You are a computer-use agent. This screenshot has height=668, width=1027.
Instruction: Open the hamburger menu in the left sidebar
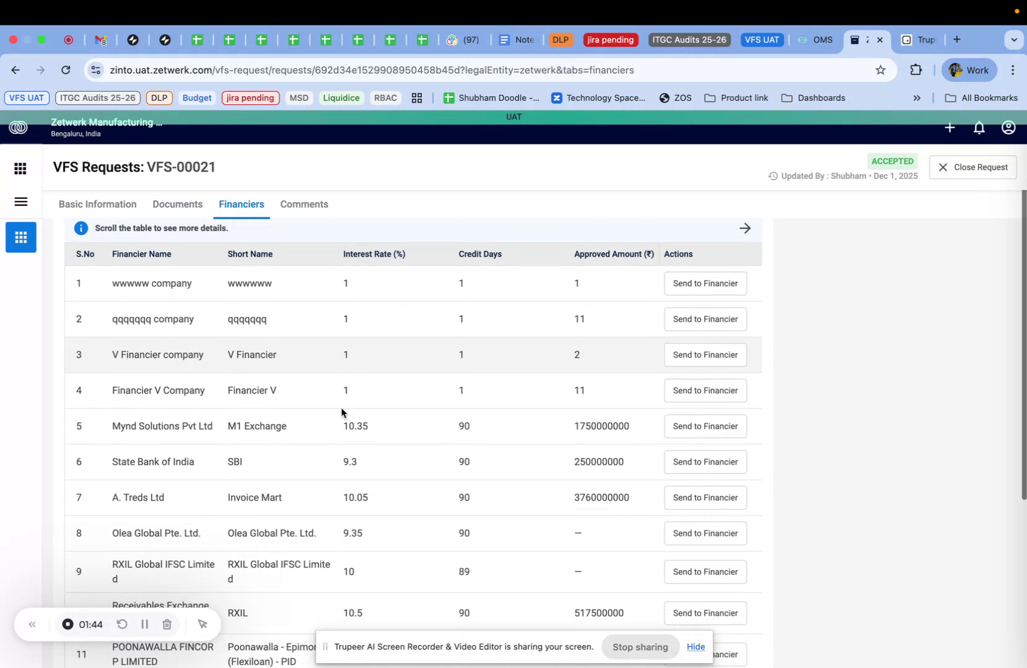(20, 202)
